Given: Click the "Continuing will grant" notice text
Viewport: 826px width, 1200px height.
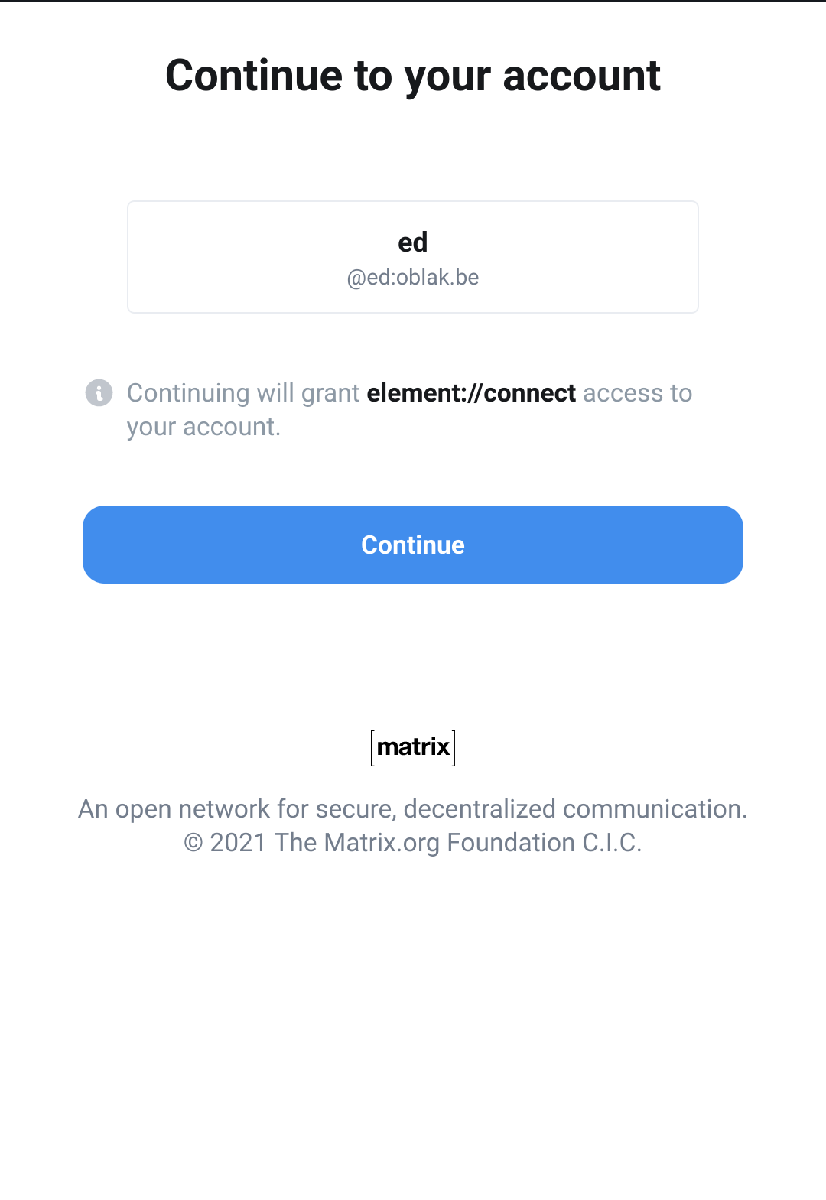Looking at the screenshot, I should [x=243, y=393].
